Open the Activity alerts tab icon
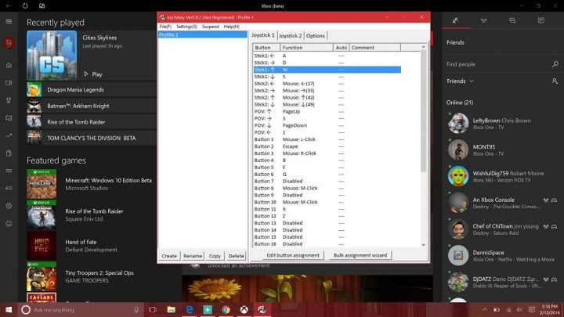This screenshot has height=317, width=564. click(x=541, y=20)
